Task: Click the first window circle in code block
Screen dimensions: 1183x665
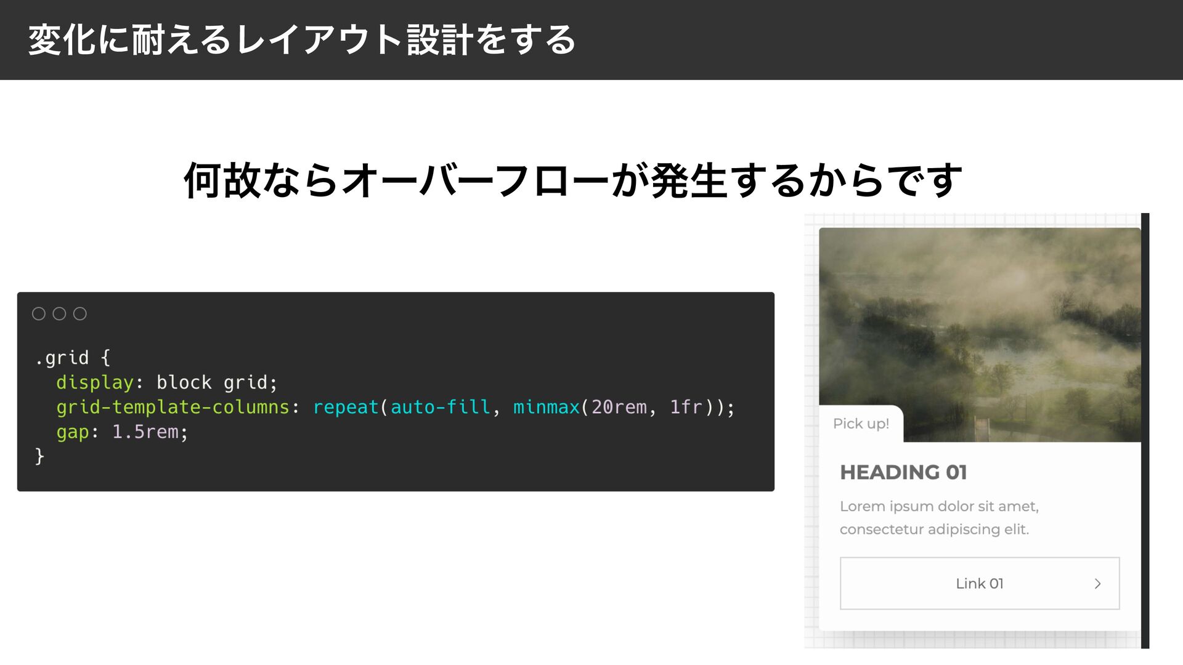Action: [39, 314]
